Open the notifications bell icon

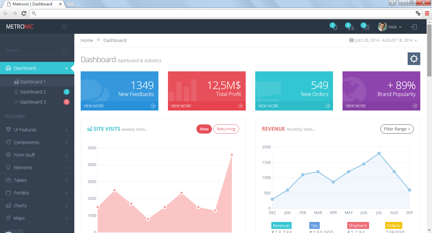point(335,27)
